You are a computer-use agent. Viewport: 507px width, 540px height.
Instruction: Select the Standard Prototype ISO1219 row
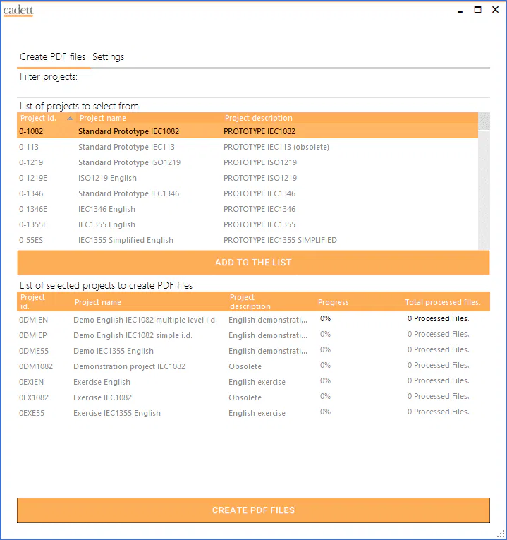point(129,163)
